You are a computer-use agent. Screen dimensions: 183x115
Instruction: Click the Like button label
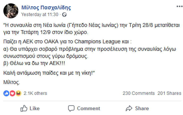(35, 108)
